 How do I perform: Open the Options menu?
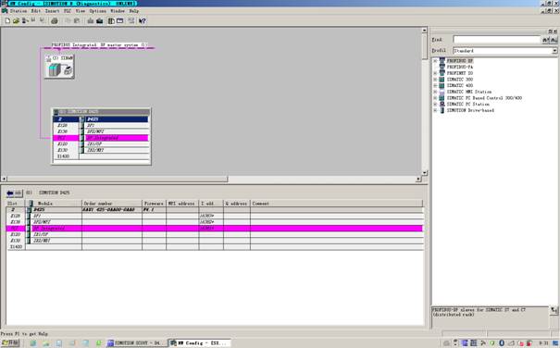pyautogui.click(x=97, y=11)
